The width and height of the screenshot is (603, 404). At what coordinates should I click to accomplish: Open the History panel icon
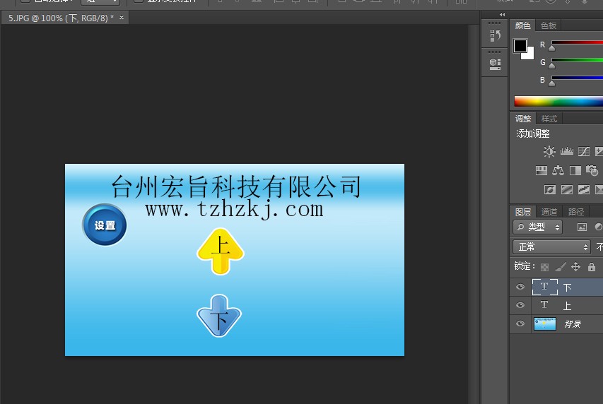[495, 35]
